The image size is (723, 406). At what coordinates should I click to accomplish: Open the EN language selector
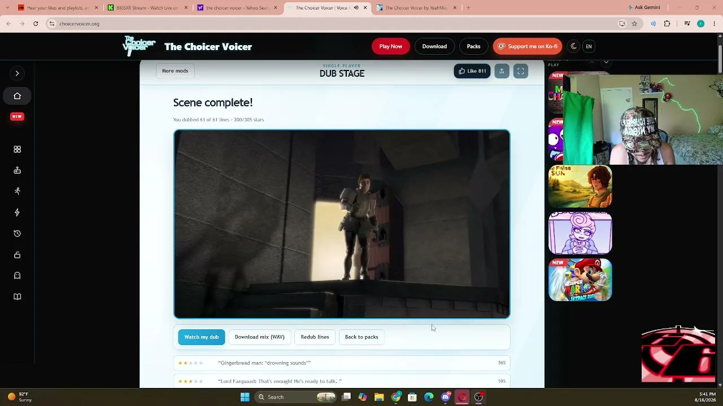tap(589, 46)
